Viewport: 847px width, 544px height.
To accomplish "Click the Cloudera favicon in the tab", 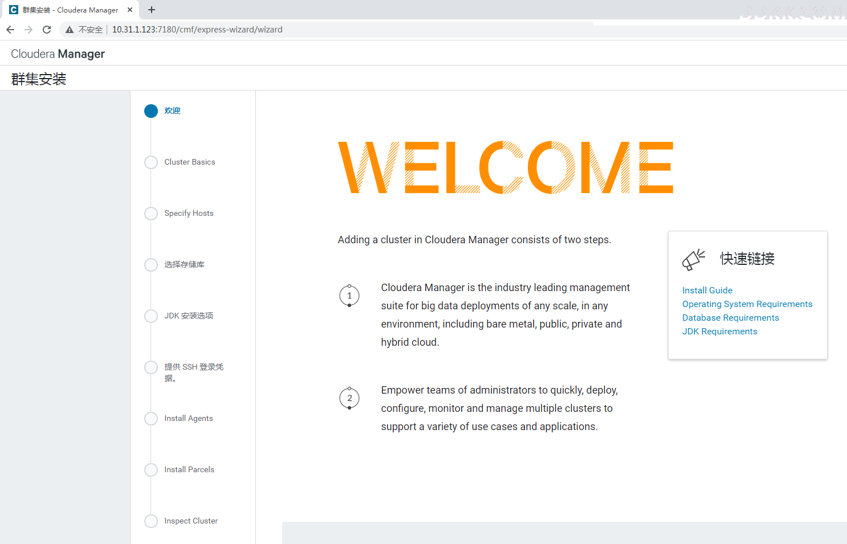I will pos(14,10).
